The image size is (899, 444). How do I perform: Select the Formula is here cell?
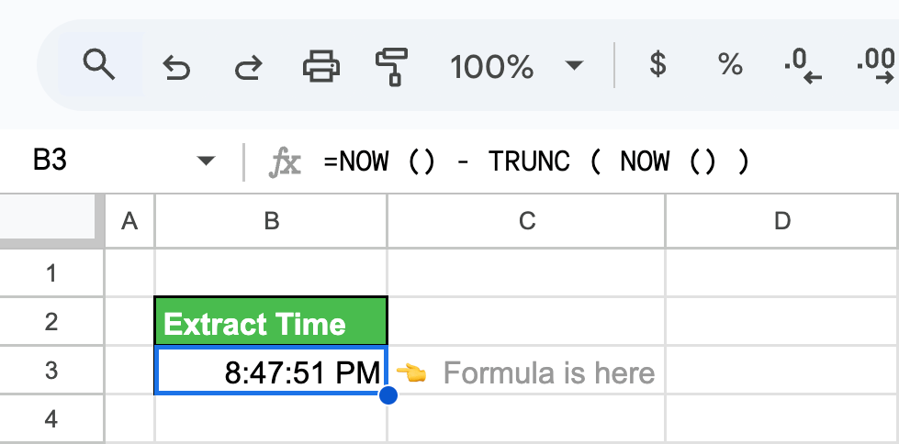point(526,371)
